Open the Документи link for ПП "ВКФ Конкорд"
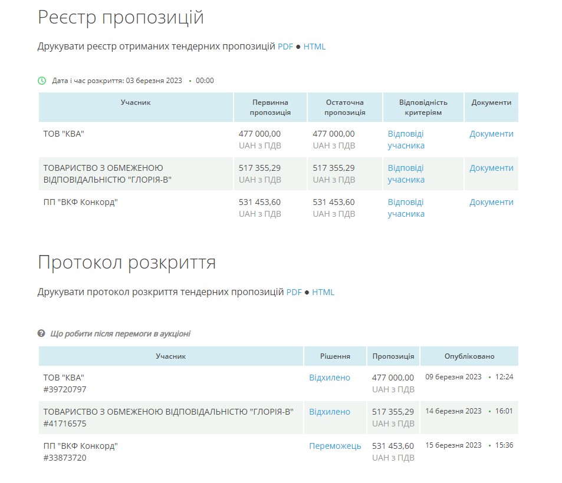Image resolution: width=562 pixels, height=483 pixels. pos(491,202)
